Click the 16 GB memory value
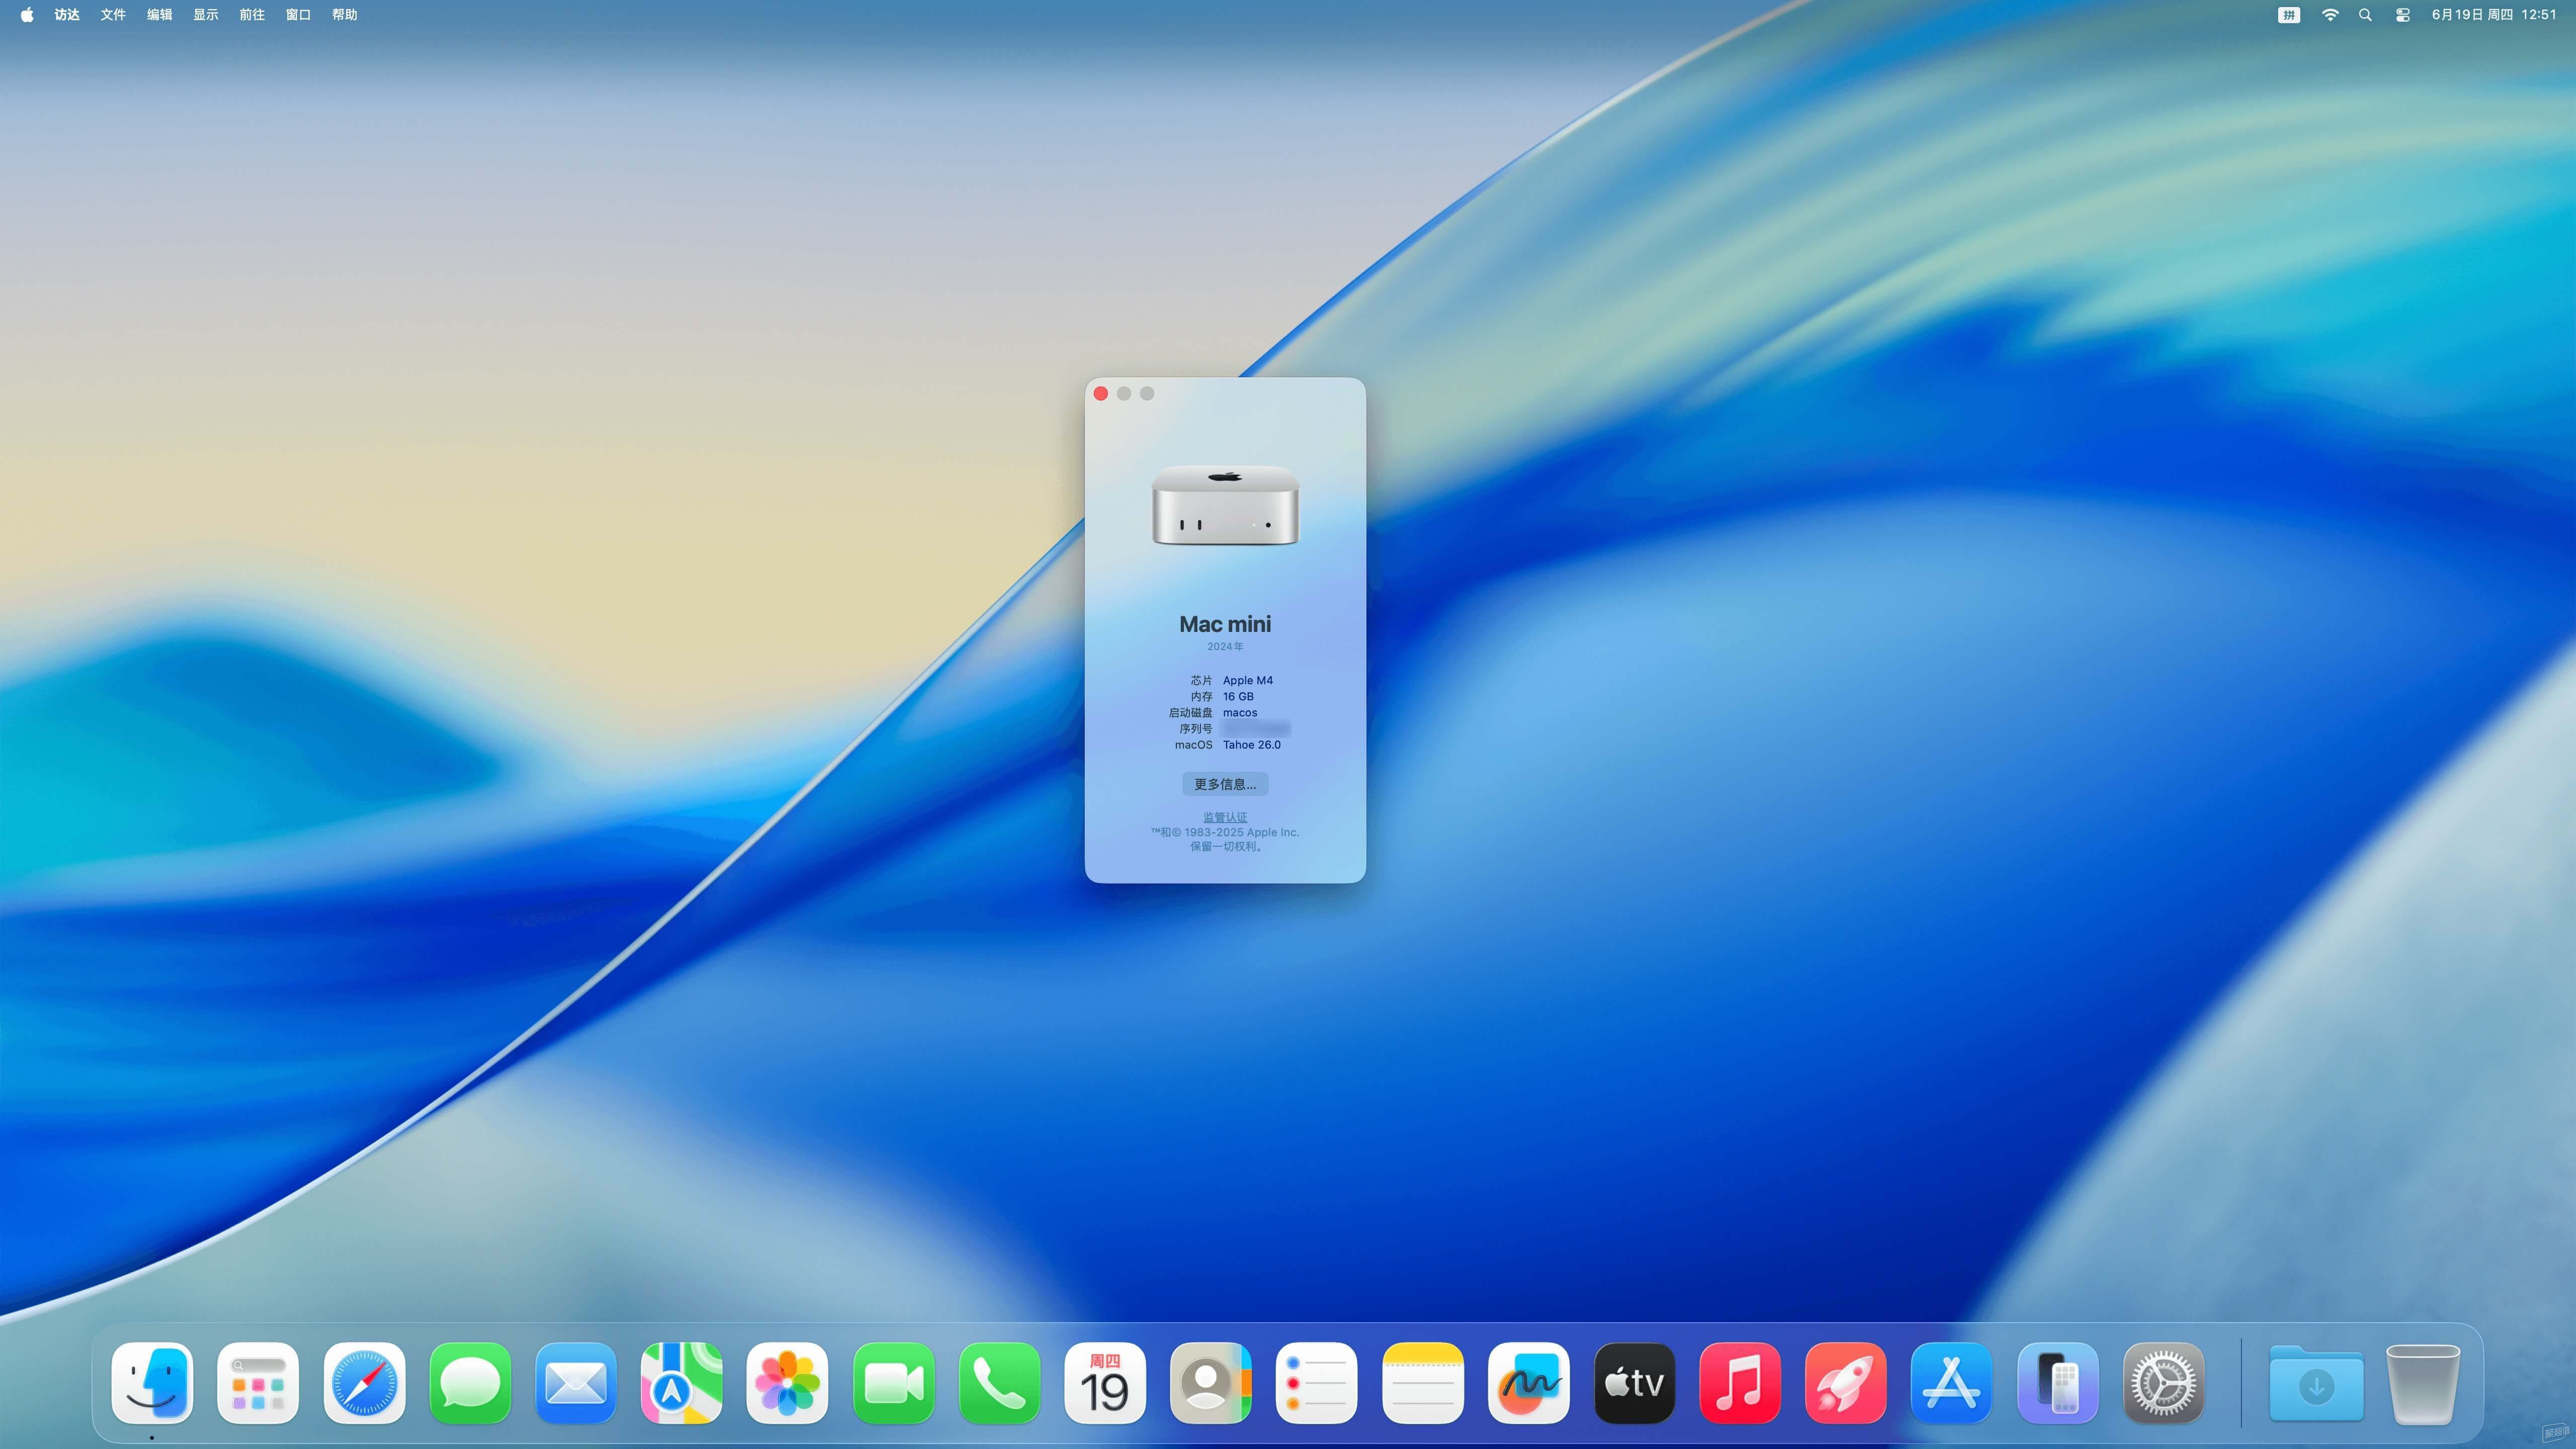Viewport: 2576px width, 1449px height. [1238, 696]
